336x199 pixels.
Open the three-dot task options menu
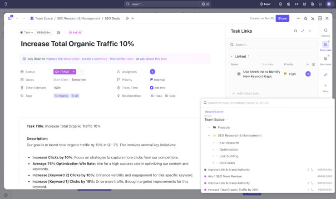point(298,18)
